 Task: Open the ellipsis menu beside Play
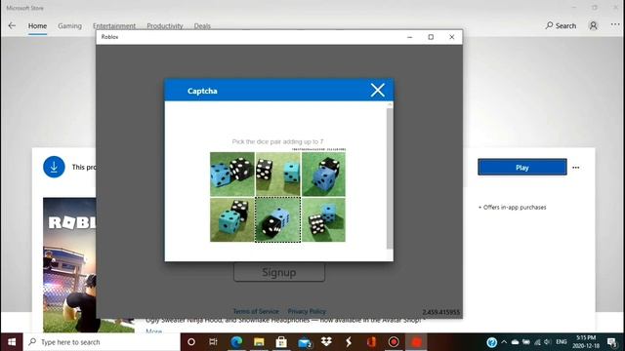576,168
